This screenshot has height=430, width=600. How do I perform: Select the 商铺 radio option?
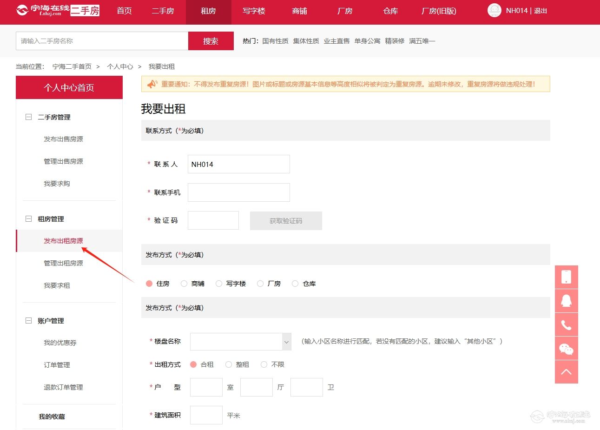(184, 284)
